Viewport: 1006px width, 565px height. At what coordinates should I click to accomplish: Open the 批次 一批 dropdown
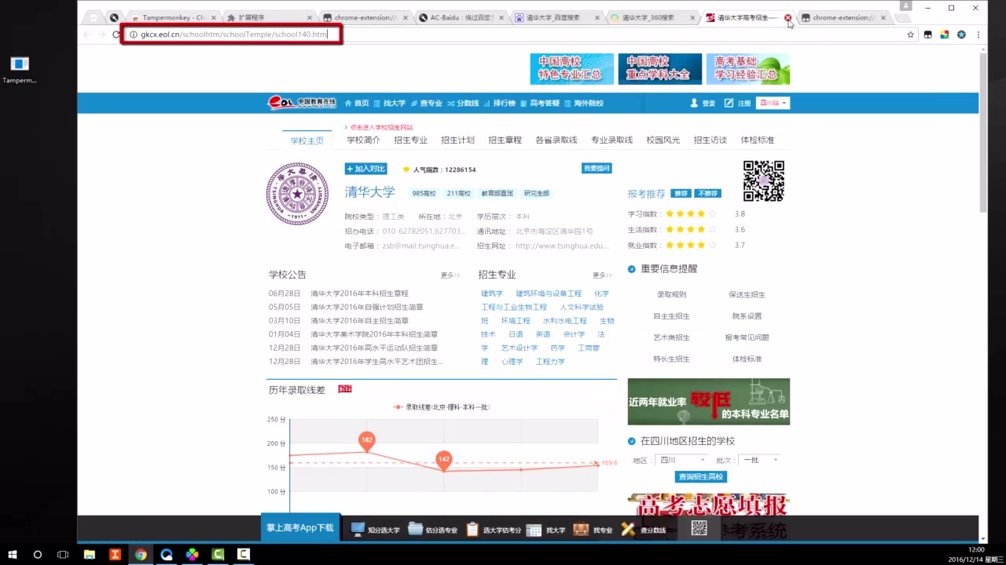pyautogui.click(x=760, y=460)
